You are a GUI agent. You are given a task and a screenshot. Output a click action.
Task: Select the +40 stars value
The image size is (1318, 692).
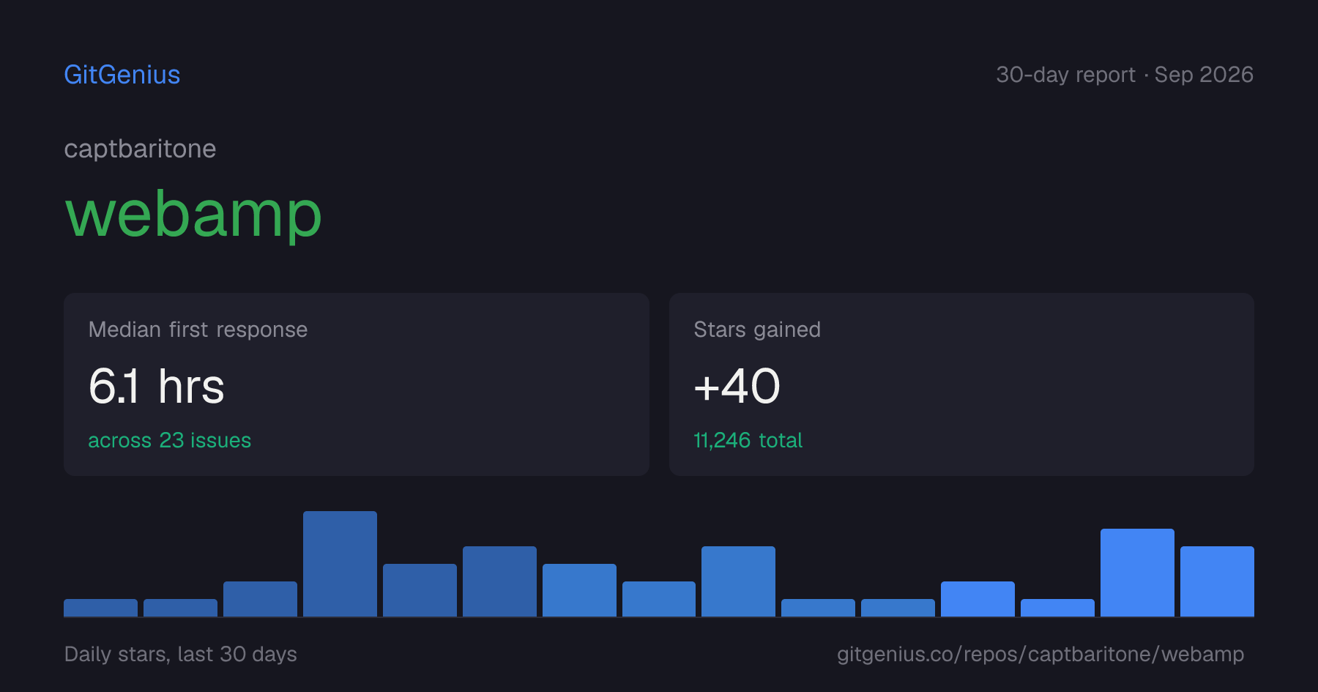pos(737,387)
